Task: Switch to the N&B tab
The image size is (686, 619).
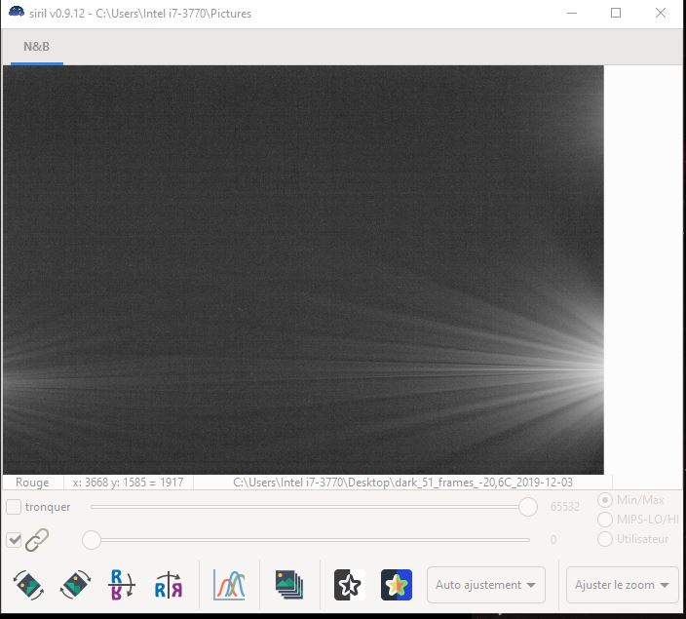Action: 36,46
